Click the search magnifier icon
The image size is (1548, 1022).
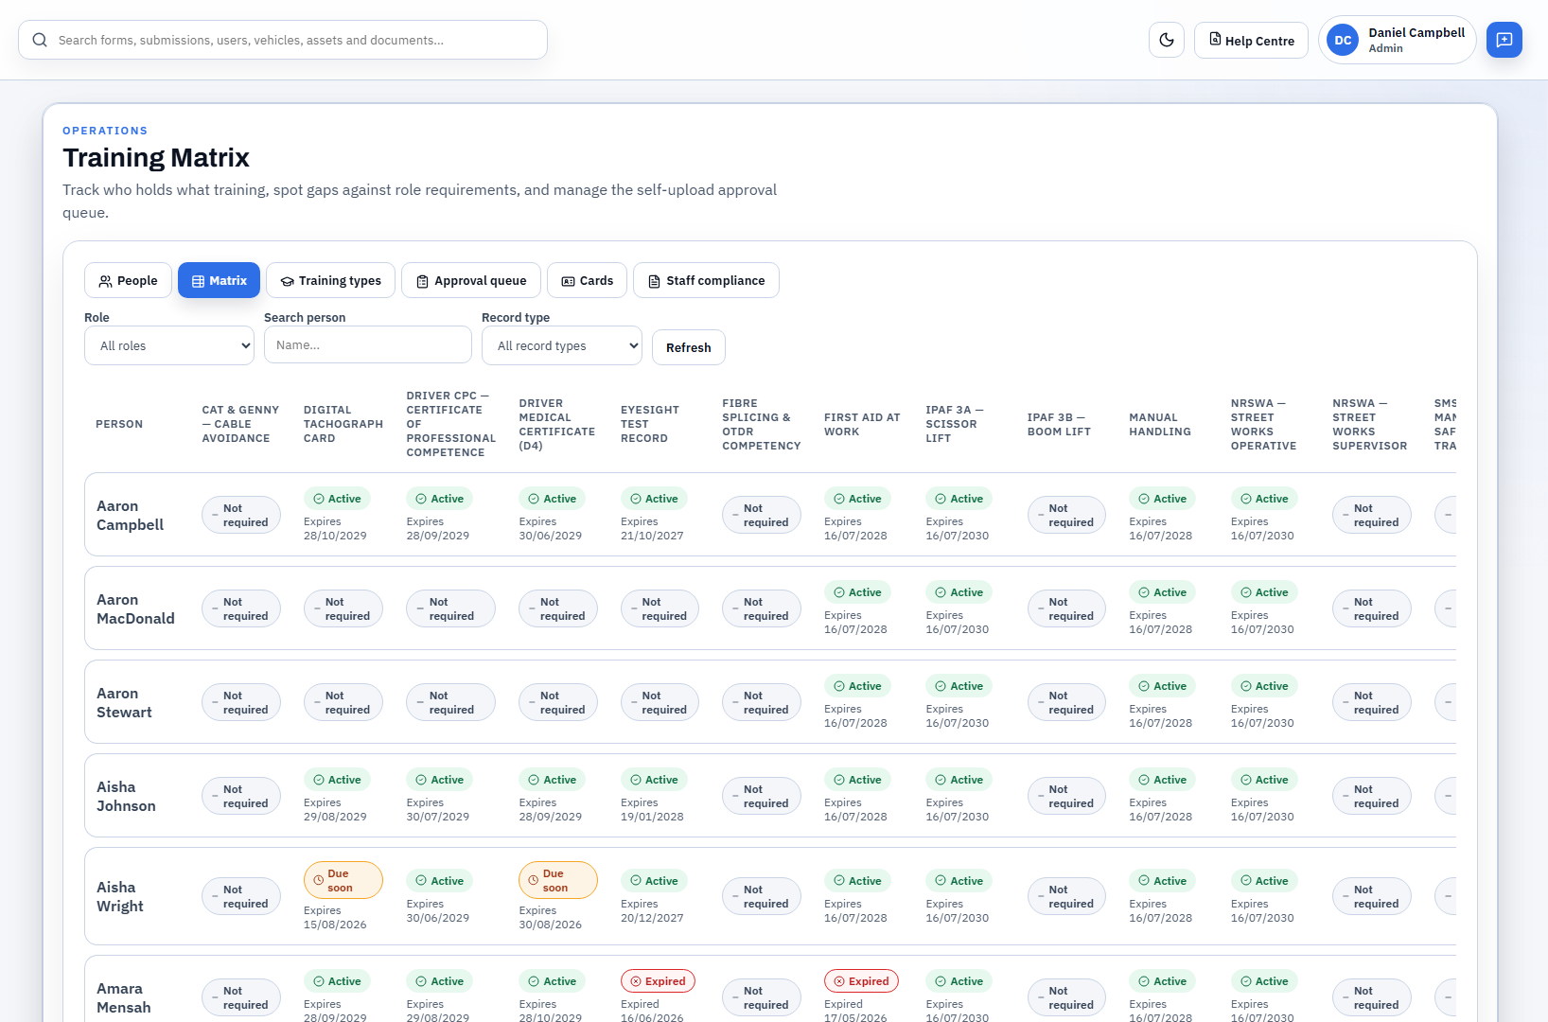point(40,40)
